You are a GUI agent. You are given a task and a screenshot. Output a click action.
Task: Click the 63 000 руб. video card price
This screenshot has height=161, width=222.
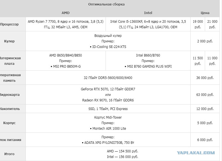coord(205,94)
